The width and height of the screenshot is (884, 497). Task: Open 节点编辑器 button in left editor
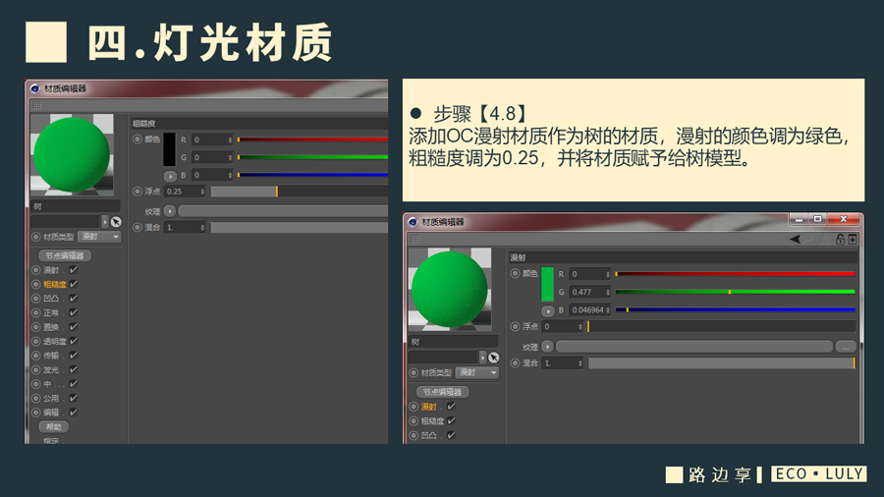click(65, 255)
